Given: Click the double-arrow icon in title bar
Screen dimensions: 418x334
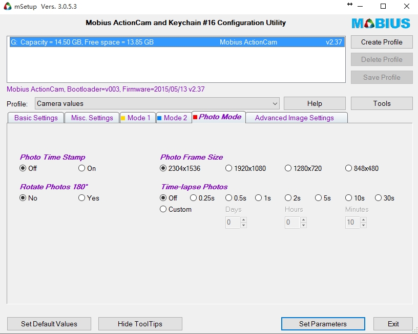Looking at the screenshot, I should coord(350,4).
